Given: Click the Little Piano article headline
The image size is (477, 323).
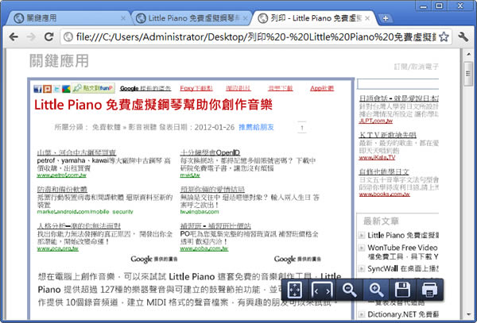Looking at the screenshot, I should 153,105.
